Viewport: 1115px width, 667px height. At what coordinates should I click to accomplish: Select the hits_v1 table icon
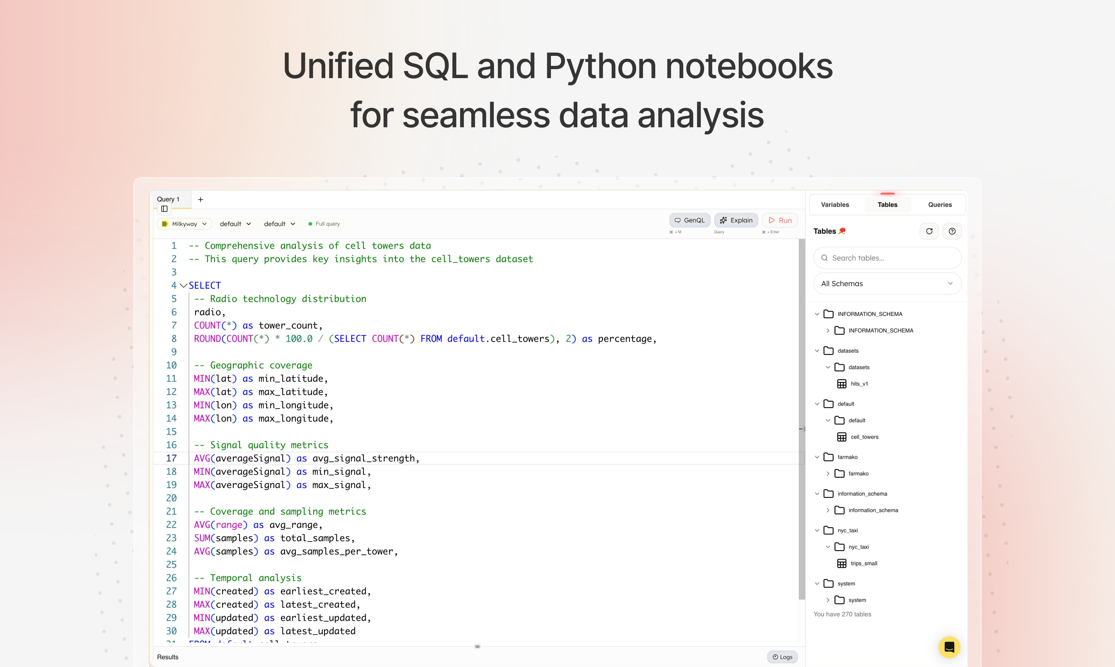[842, 384]
